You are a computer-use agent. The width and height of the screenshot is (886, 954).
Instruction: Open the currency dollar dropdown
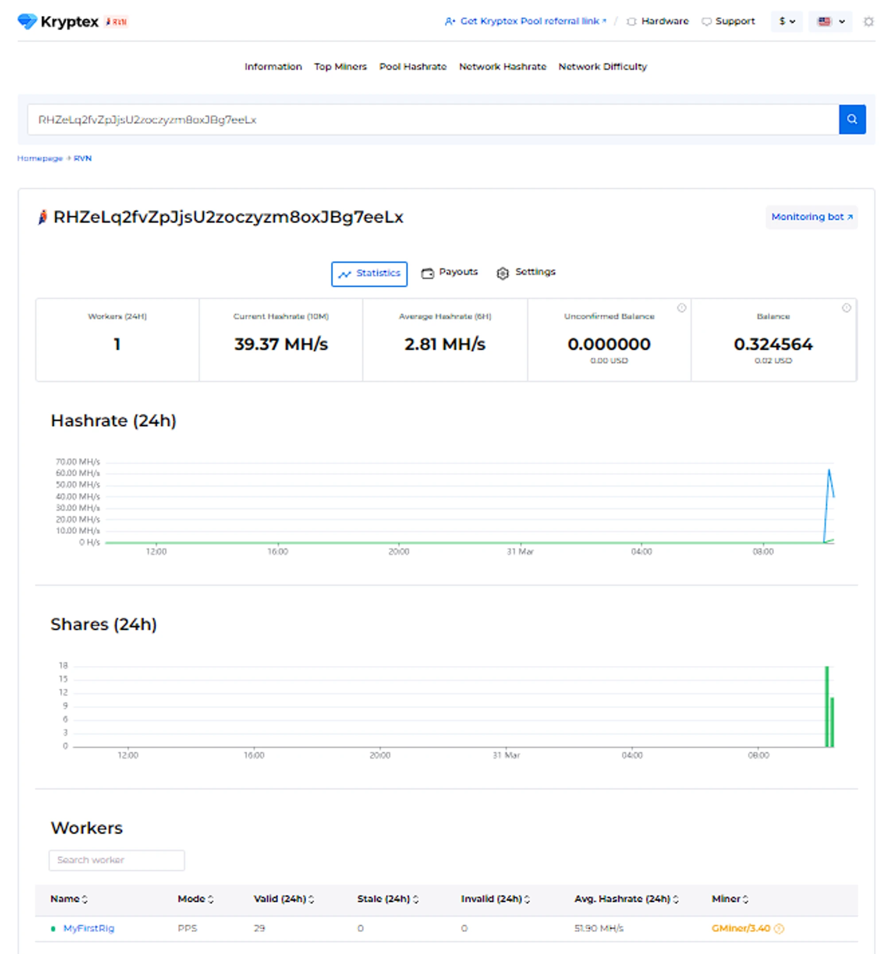coord(786,22)
